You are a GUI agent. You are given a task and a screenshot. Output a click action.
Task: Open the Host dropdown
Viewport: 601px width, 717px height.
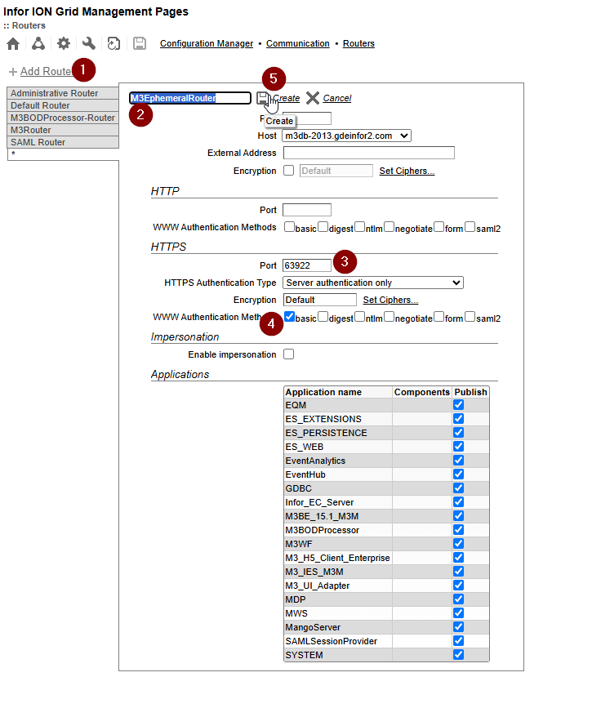coord(346,136)
